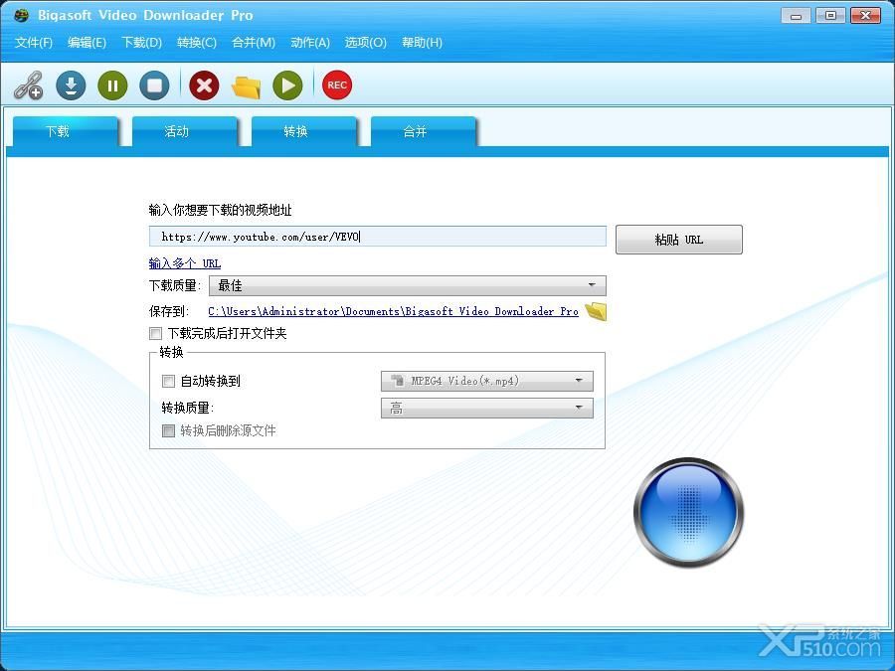Open the 编辑(E) menu
The image size is (895, 671).
point(87,43)
